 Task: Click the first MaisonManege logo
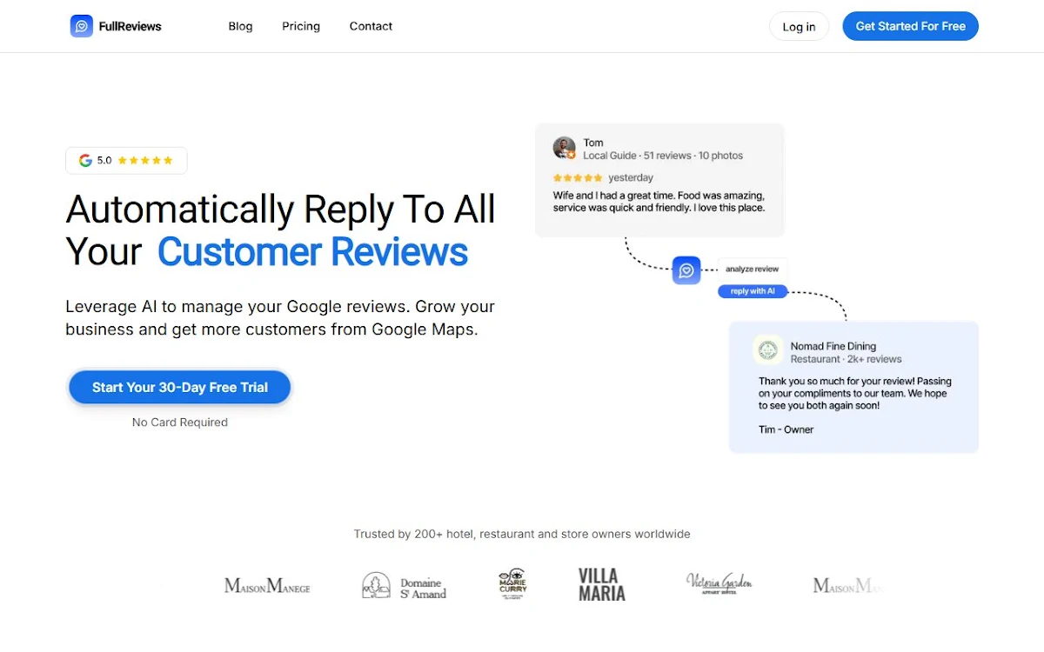(x=267, y=586)
